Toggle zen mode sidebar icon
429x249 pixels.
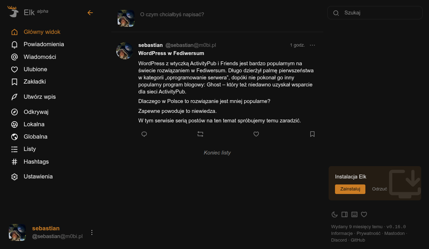coord(345,214)
